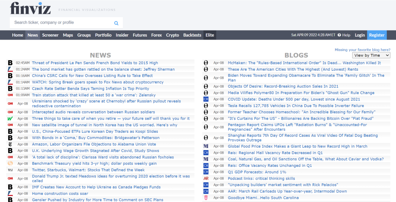Open Portfolio from the navigation bar
Viewport: 396px width, 202px height.
tap(103, 35)
